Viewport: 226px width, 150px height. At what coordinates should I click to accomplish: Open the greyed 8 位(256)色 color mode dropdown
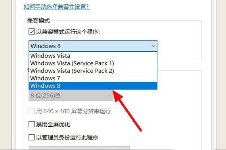[71, 95]
